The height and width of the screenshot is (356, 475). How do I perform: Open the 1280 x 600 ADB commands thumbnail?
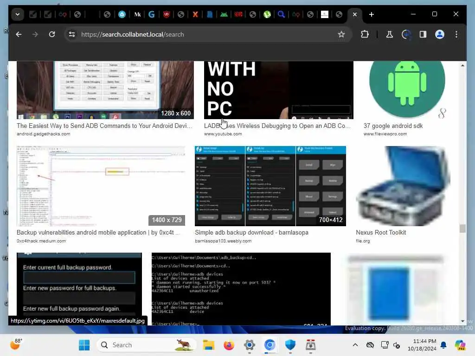coord(105,90)
